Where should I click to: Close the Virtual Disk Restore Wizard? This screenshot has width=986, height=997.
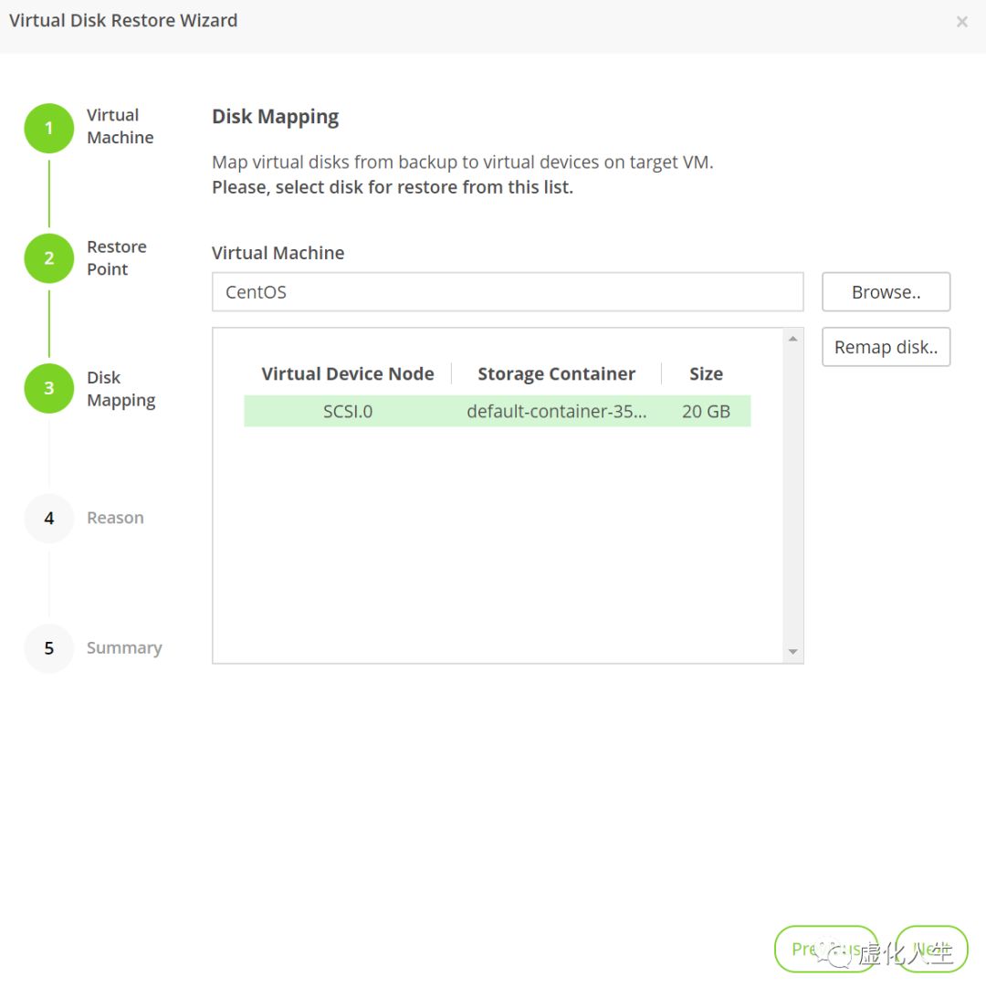tap(962, 22)
